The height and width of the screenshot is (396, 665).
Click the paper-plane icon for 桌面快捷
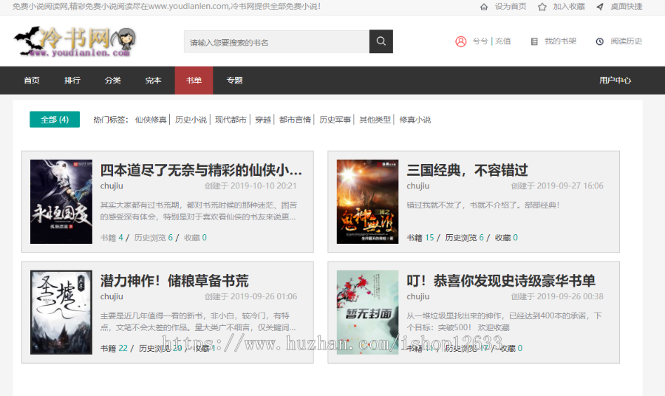(x=600, y=7)
